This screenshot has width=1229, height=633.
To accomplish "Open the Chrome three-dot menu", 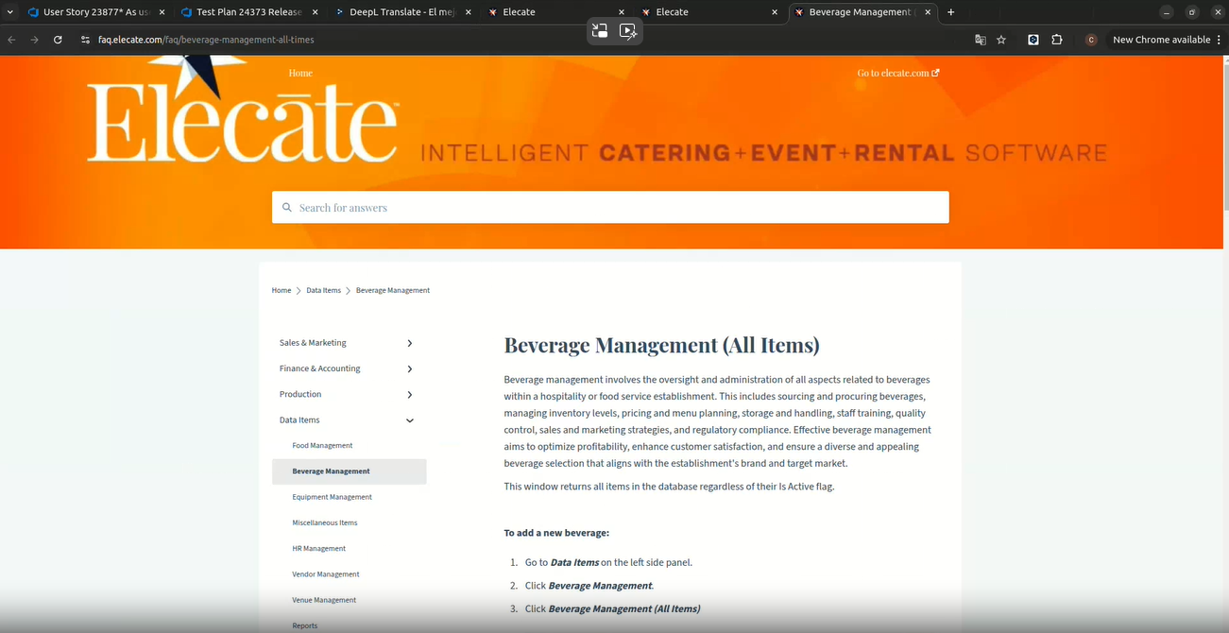I will click(1219, 40).
